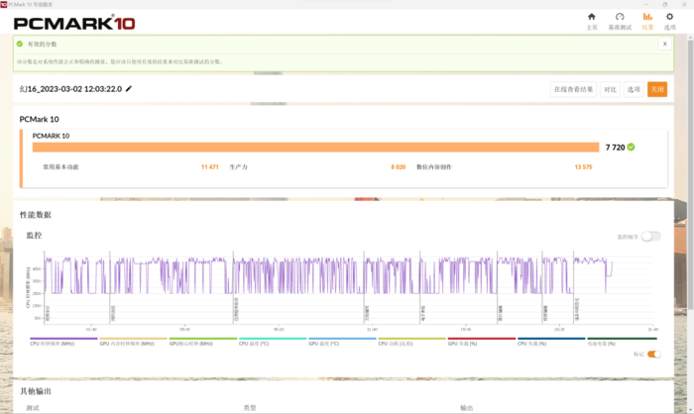Screen dimensions: 694x414
Task: Click the 数位内容创作 score 13 575
Action: (583, 166)
